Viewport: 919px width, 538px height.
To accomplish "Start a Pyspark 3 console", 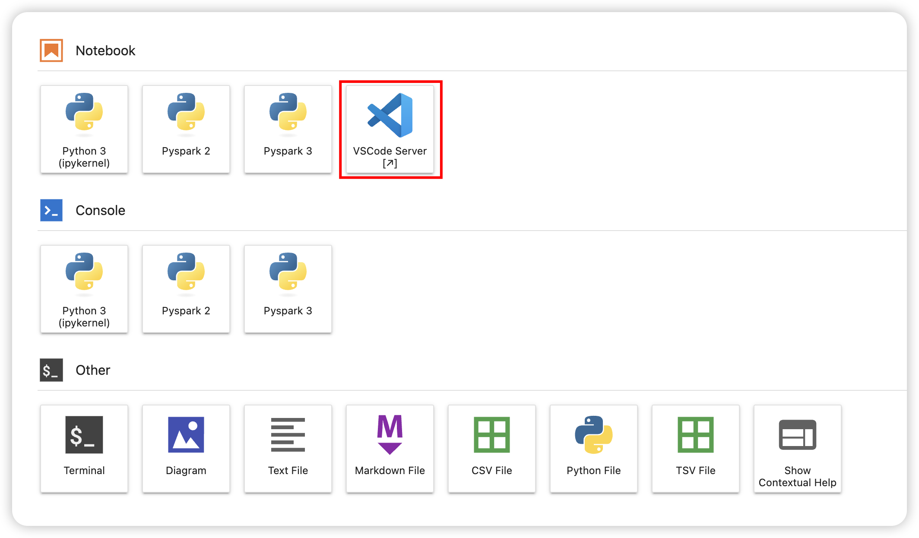I will pyautogui.click(x=288, y=289).
